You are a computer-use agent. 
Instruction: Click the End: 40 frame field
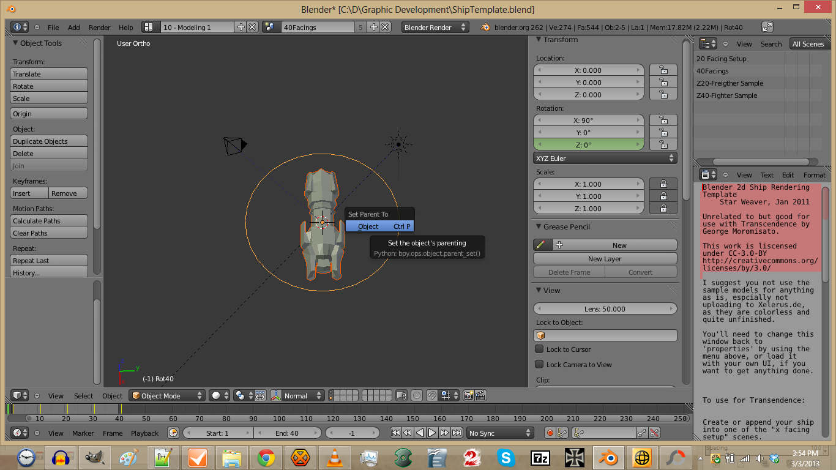tap(287, 433)
